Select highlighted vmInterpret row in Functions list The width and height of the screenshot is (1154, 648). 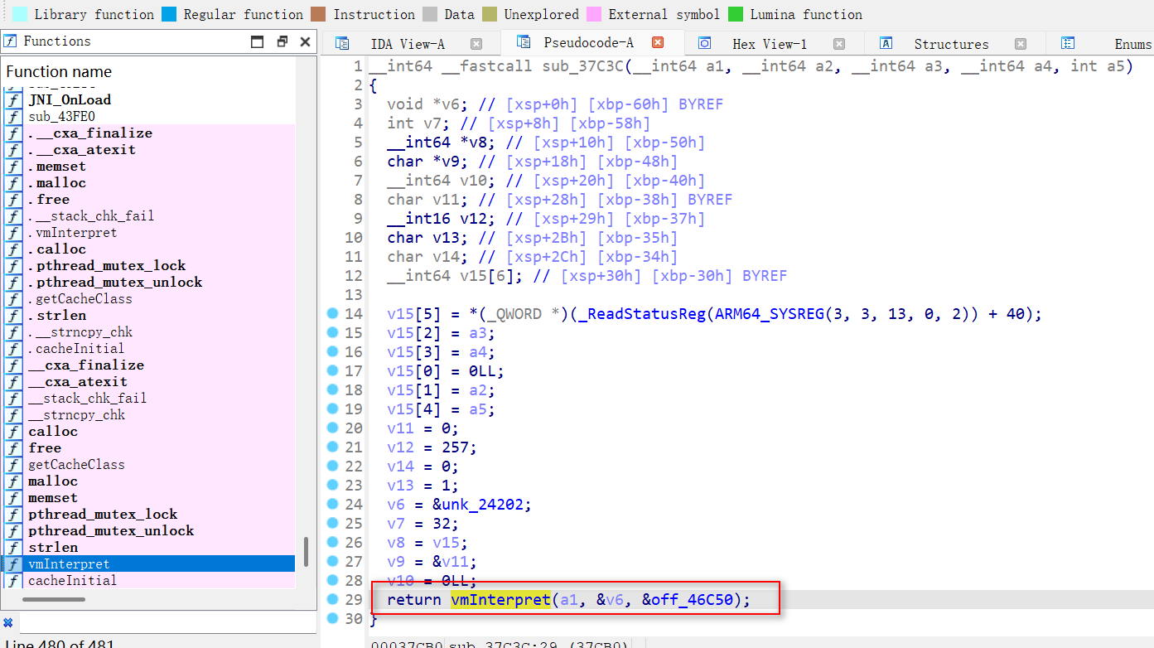(x=149, y=563)
